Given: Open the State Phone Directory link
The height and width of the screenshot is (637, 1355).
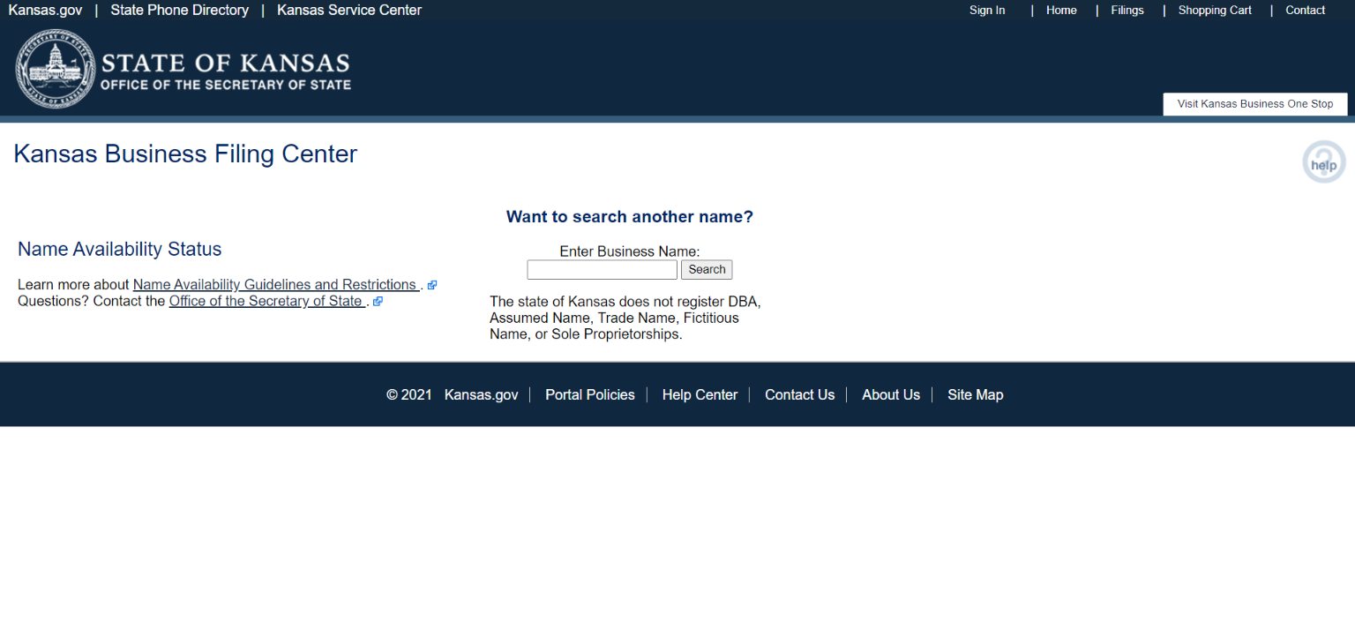Looking at the screenshot, I should 180,11.
